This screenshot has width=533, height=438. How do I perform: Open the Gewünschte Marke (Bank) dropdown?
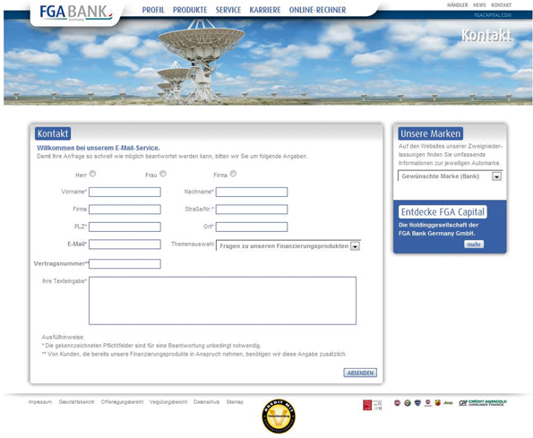[x=450, y=176]
